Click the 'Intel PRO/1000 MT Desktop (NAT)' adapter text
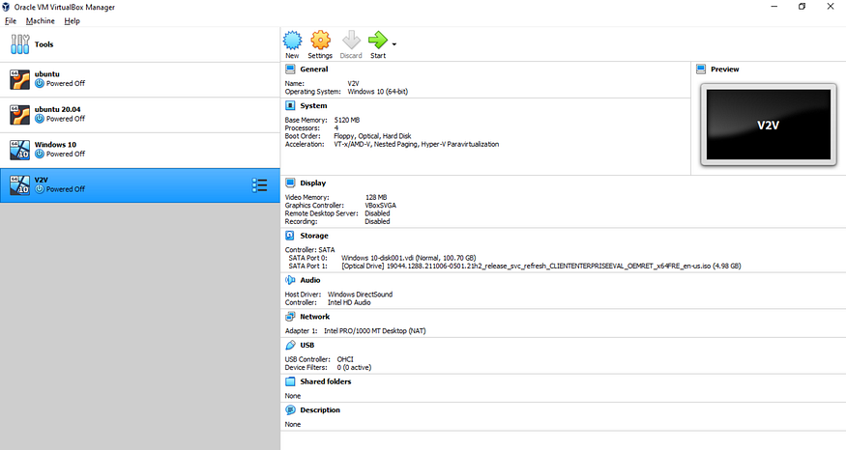Screen dimensions: 846x450 click(374, 331)
